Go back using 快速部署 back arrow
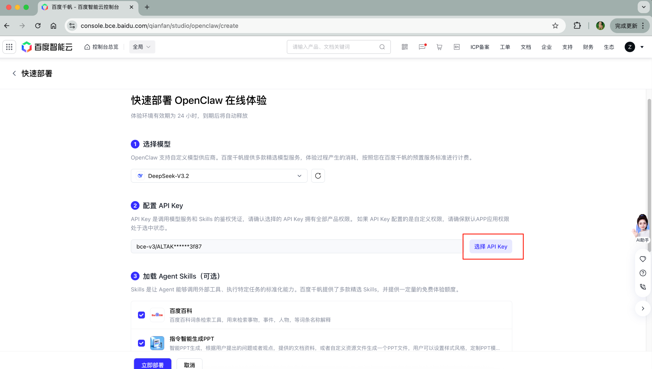The width and height of the screenshot is (652, 369). coord(14,74)
